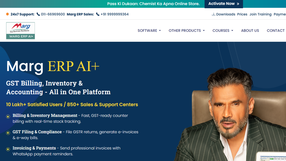Open the Join Training link
This screenshot has height=161, width=286.
(x=260, y=14)
